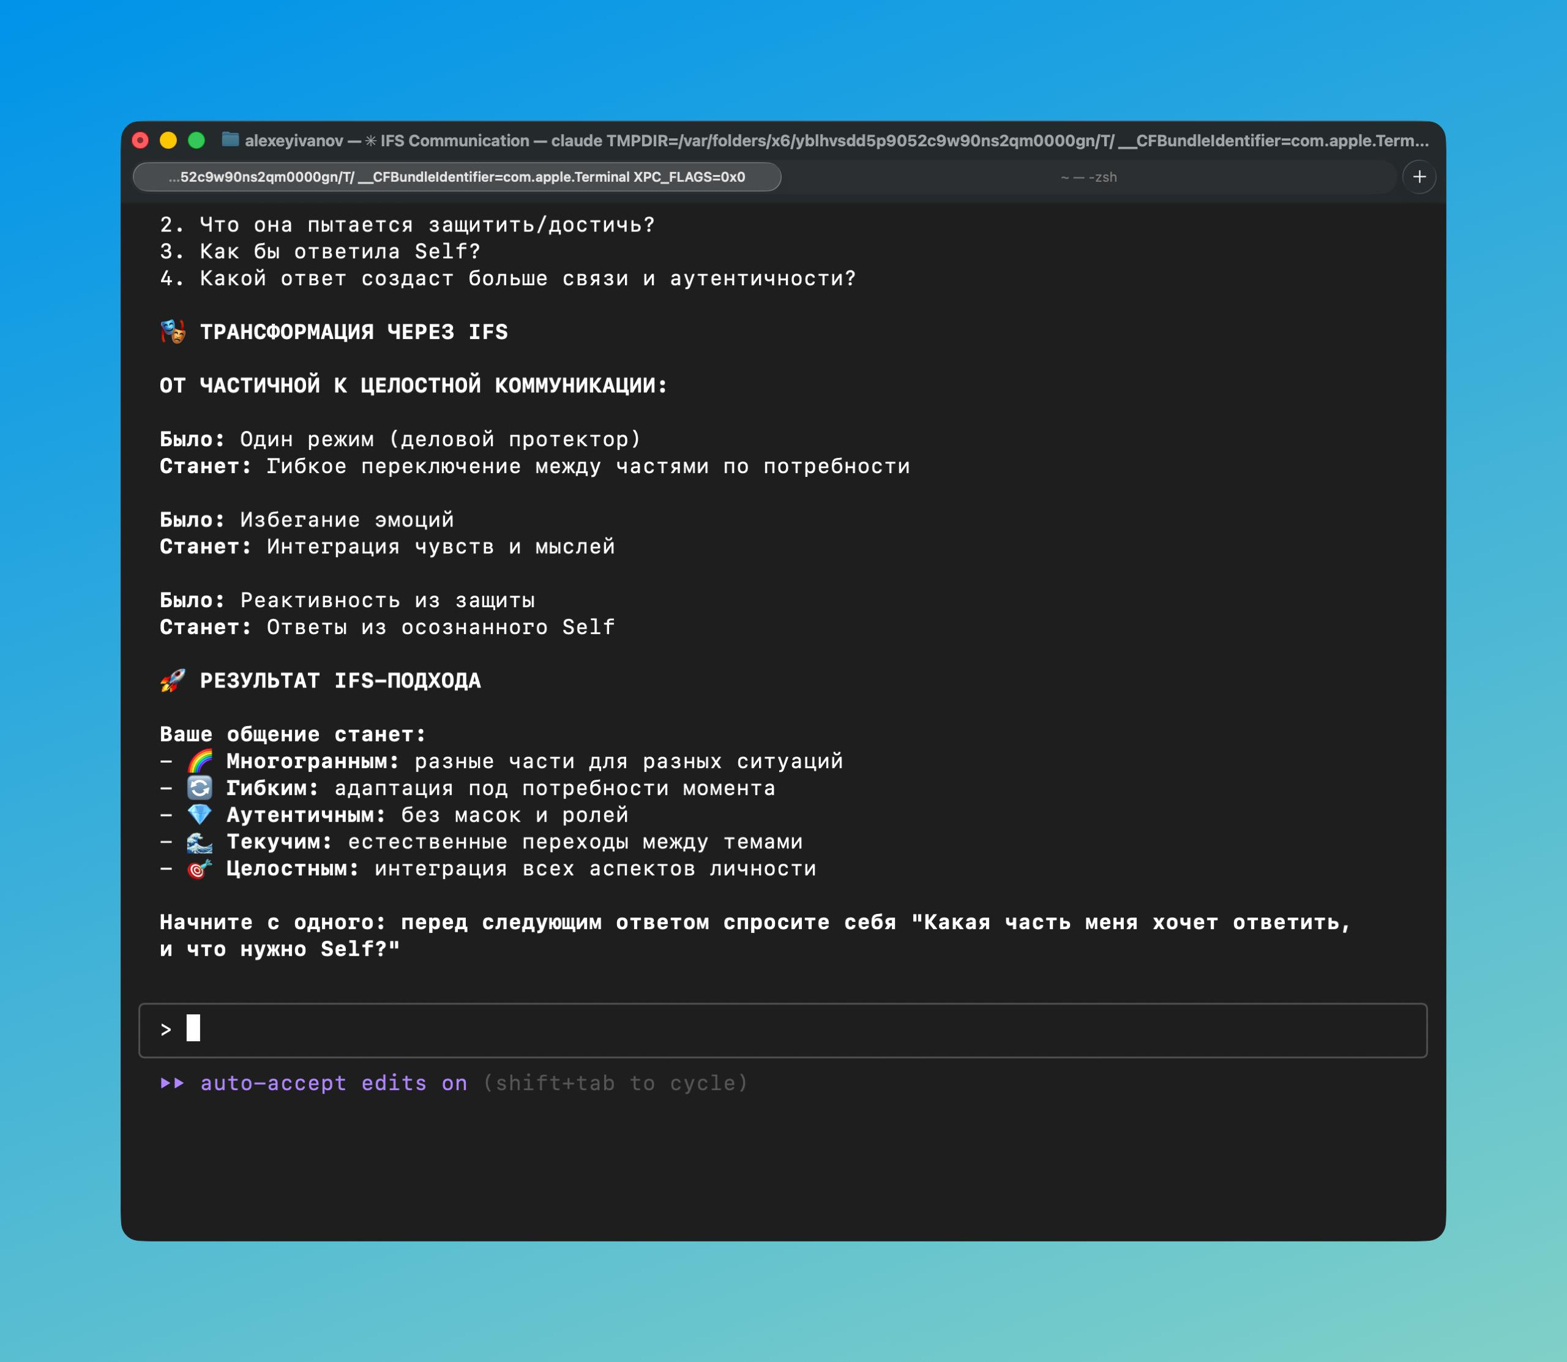
Task: Switch to the ~ — -zsh tab
Action: coord(1088,177)
